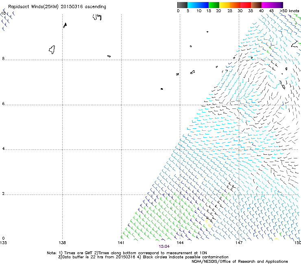The height and width of the screenshot is (264, 301).
Task: Click the '6' latitude axis label
Action: coord(3,104)
